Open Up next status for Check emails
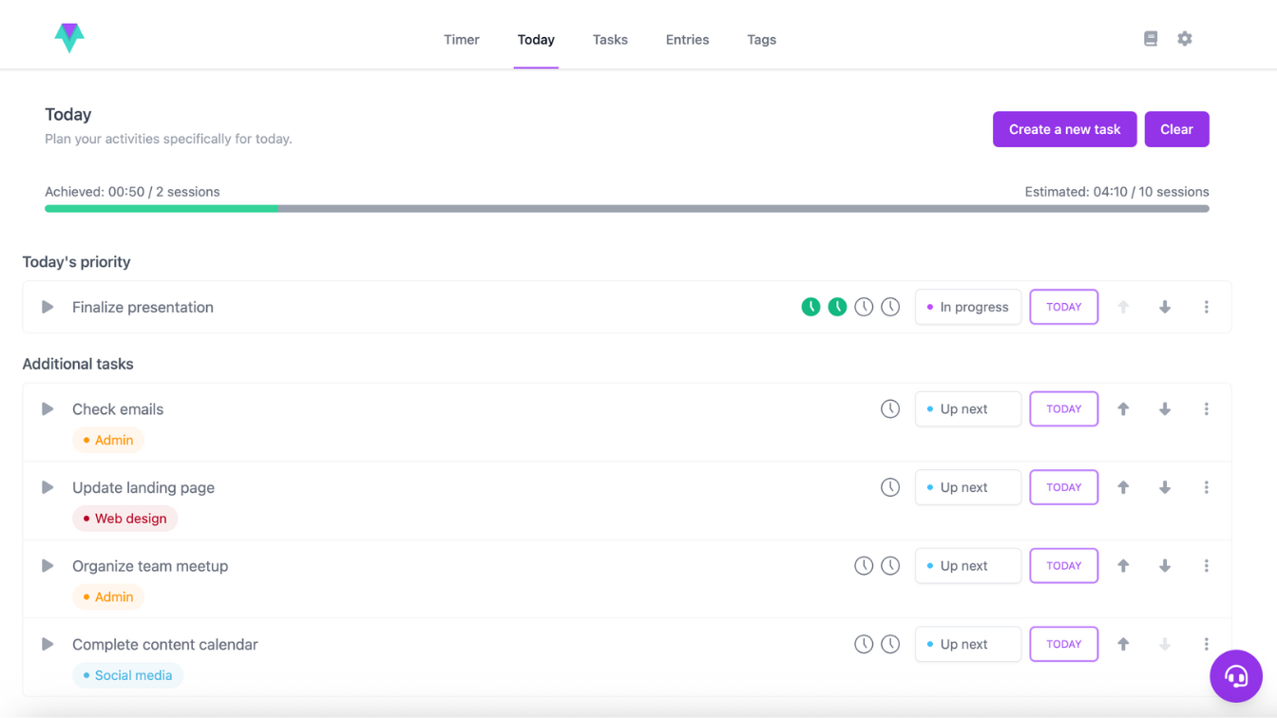 (967, 409)
